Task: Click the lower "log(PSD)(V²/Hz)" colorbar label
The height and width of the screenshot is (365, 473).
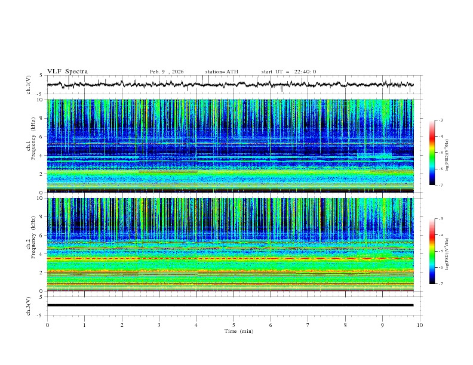Action: pos(447,254)
